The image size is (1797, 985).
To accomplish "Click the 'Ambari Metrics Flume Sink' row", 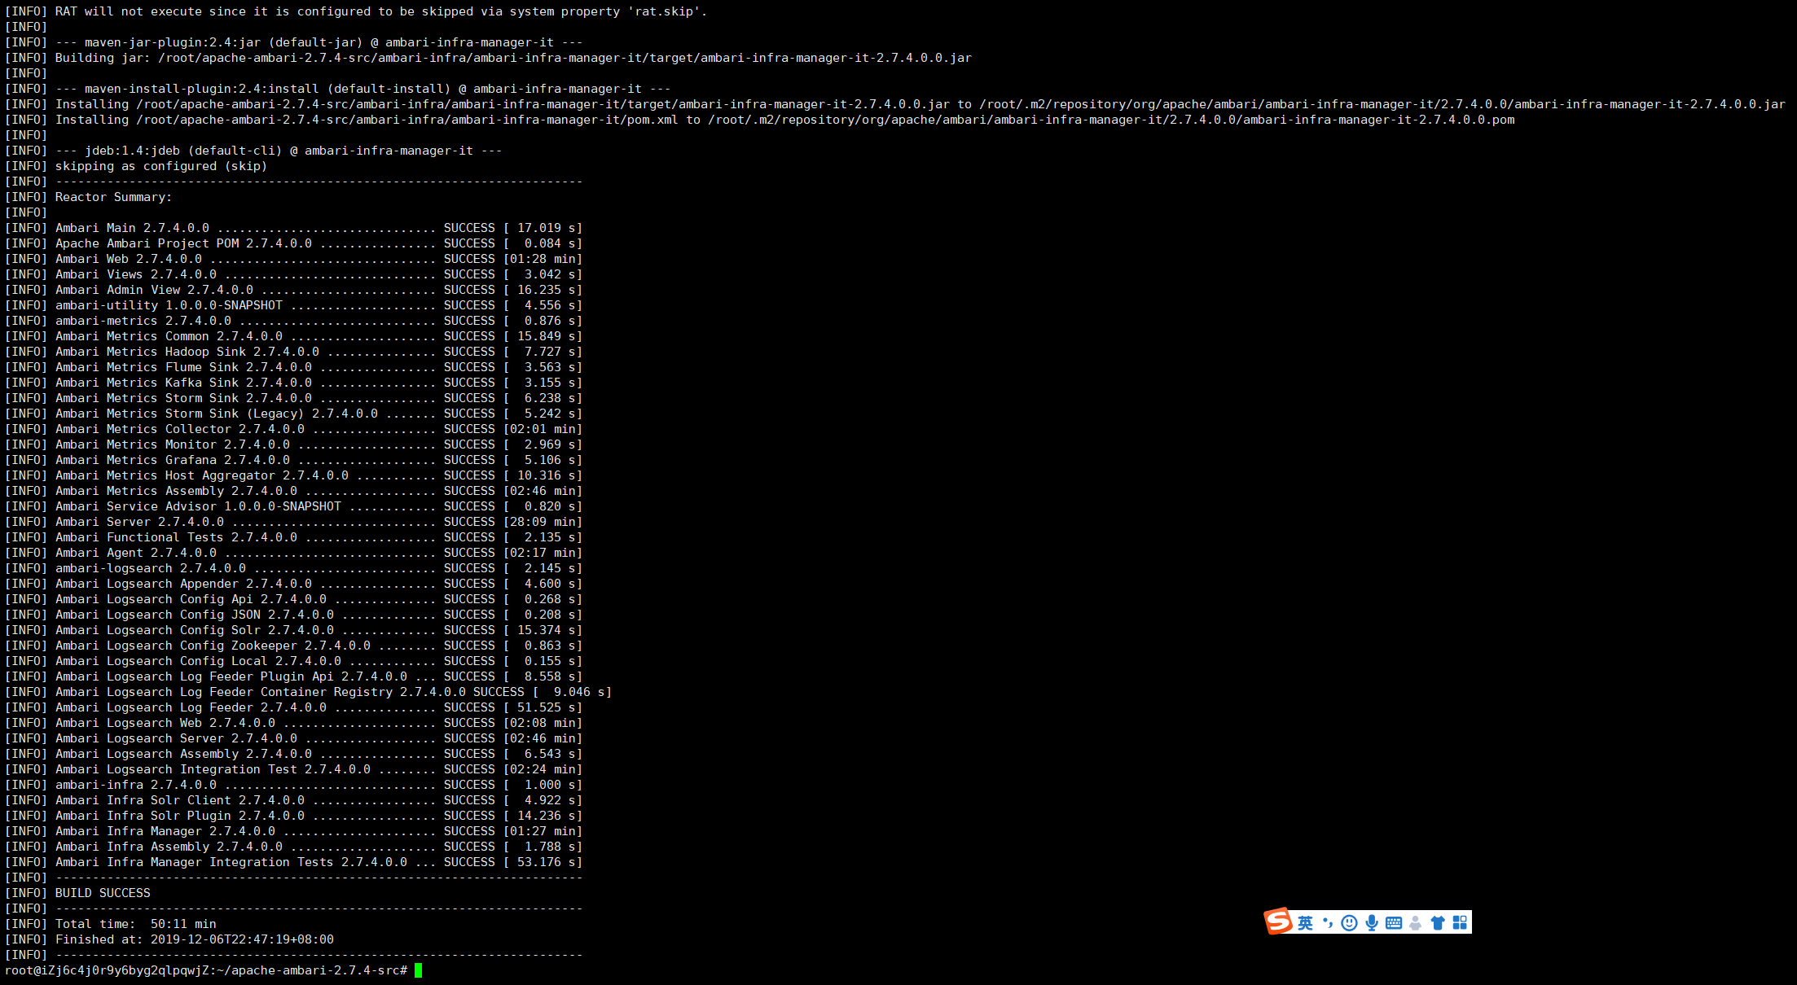I will (293, 367).
